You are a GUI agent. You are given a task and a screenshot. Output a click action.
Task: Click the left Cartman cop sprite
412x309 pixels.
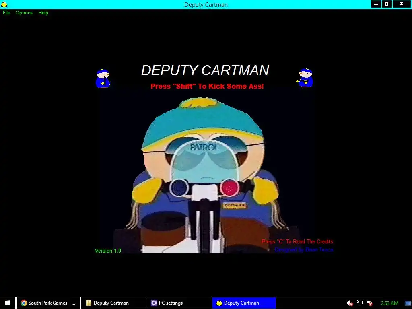point(103,78)
